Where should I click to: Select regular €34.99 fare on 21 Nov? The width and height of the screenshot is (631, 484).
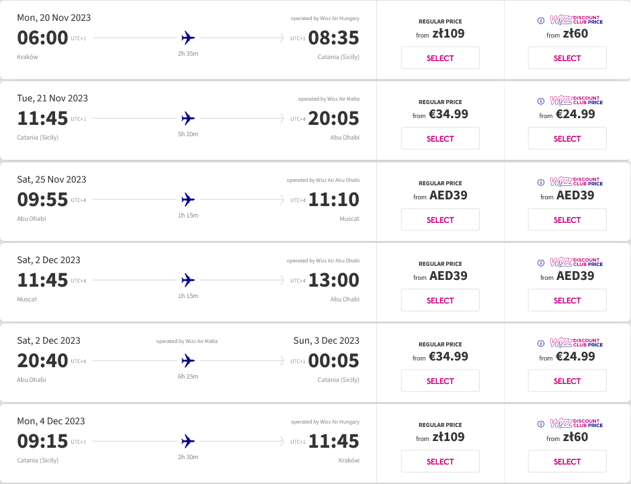click(x=440, y=139)
